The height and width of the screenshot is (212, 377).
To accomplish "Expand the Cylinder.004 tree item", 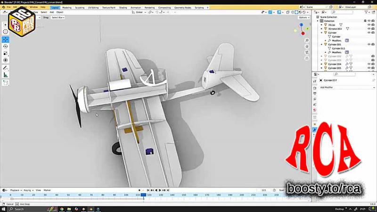I will [x=322, y=64].
